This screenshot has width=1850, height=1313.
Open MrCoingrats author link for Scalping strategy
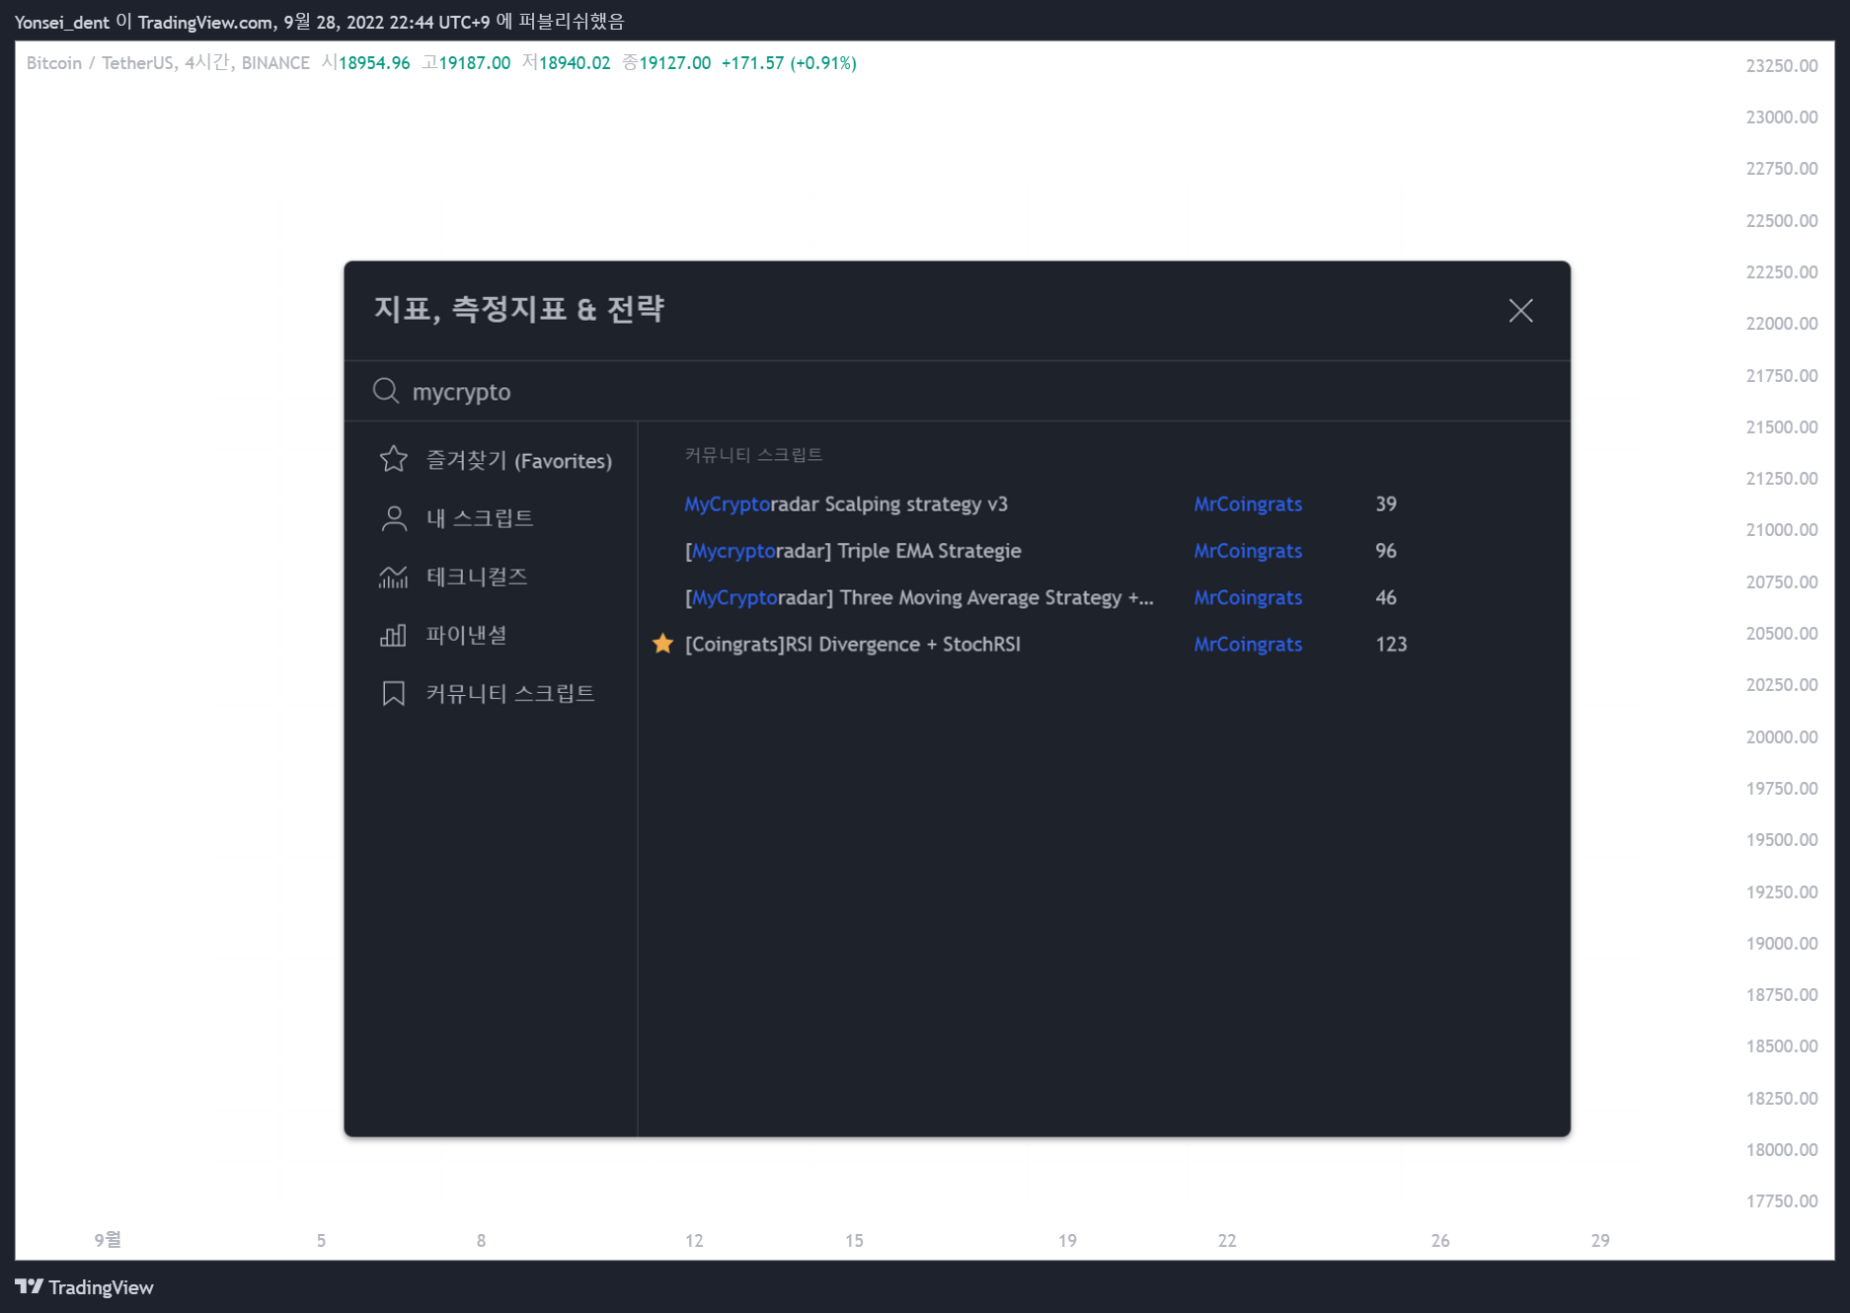(x=1247, y=503)
